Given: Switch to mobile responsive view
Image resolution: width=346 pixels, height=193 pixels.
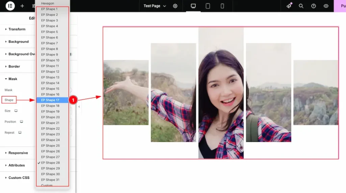Looking at the screenshot, I should coord(222,6).
